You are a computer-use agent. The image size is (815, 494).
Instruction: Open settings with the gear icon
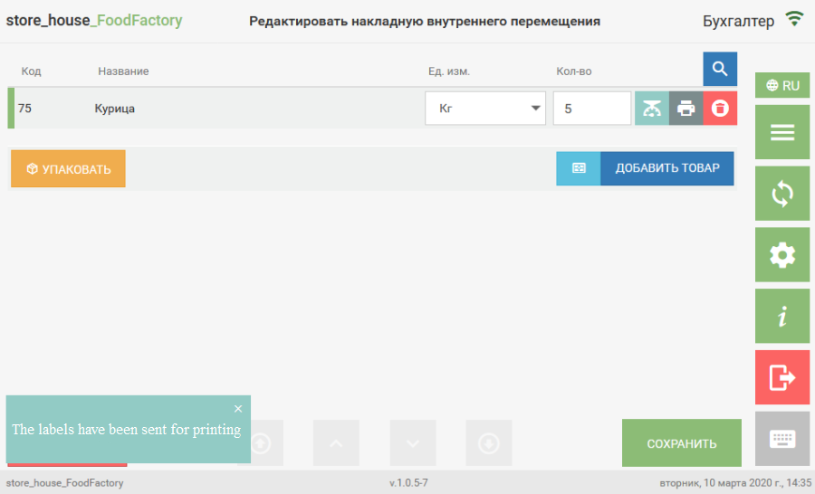tap(782, 255)
